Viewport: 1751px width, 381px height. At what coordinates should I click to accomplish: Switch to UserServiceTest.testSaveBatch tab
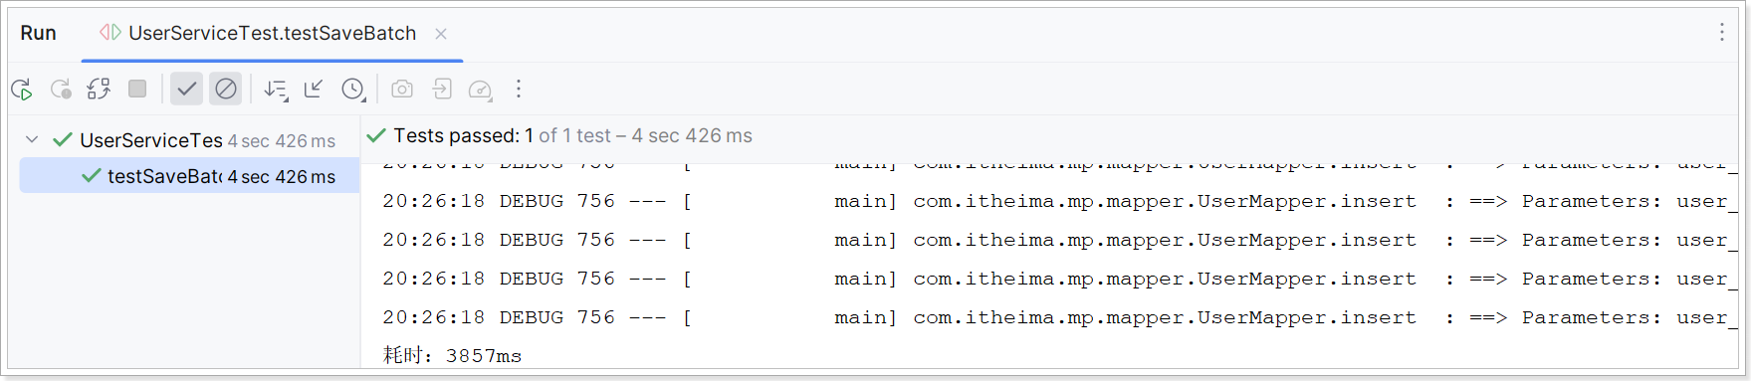tap(272, 33)
